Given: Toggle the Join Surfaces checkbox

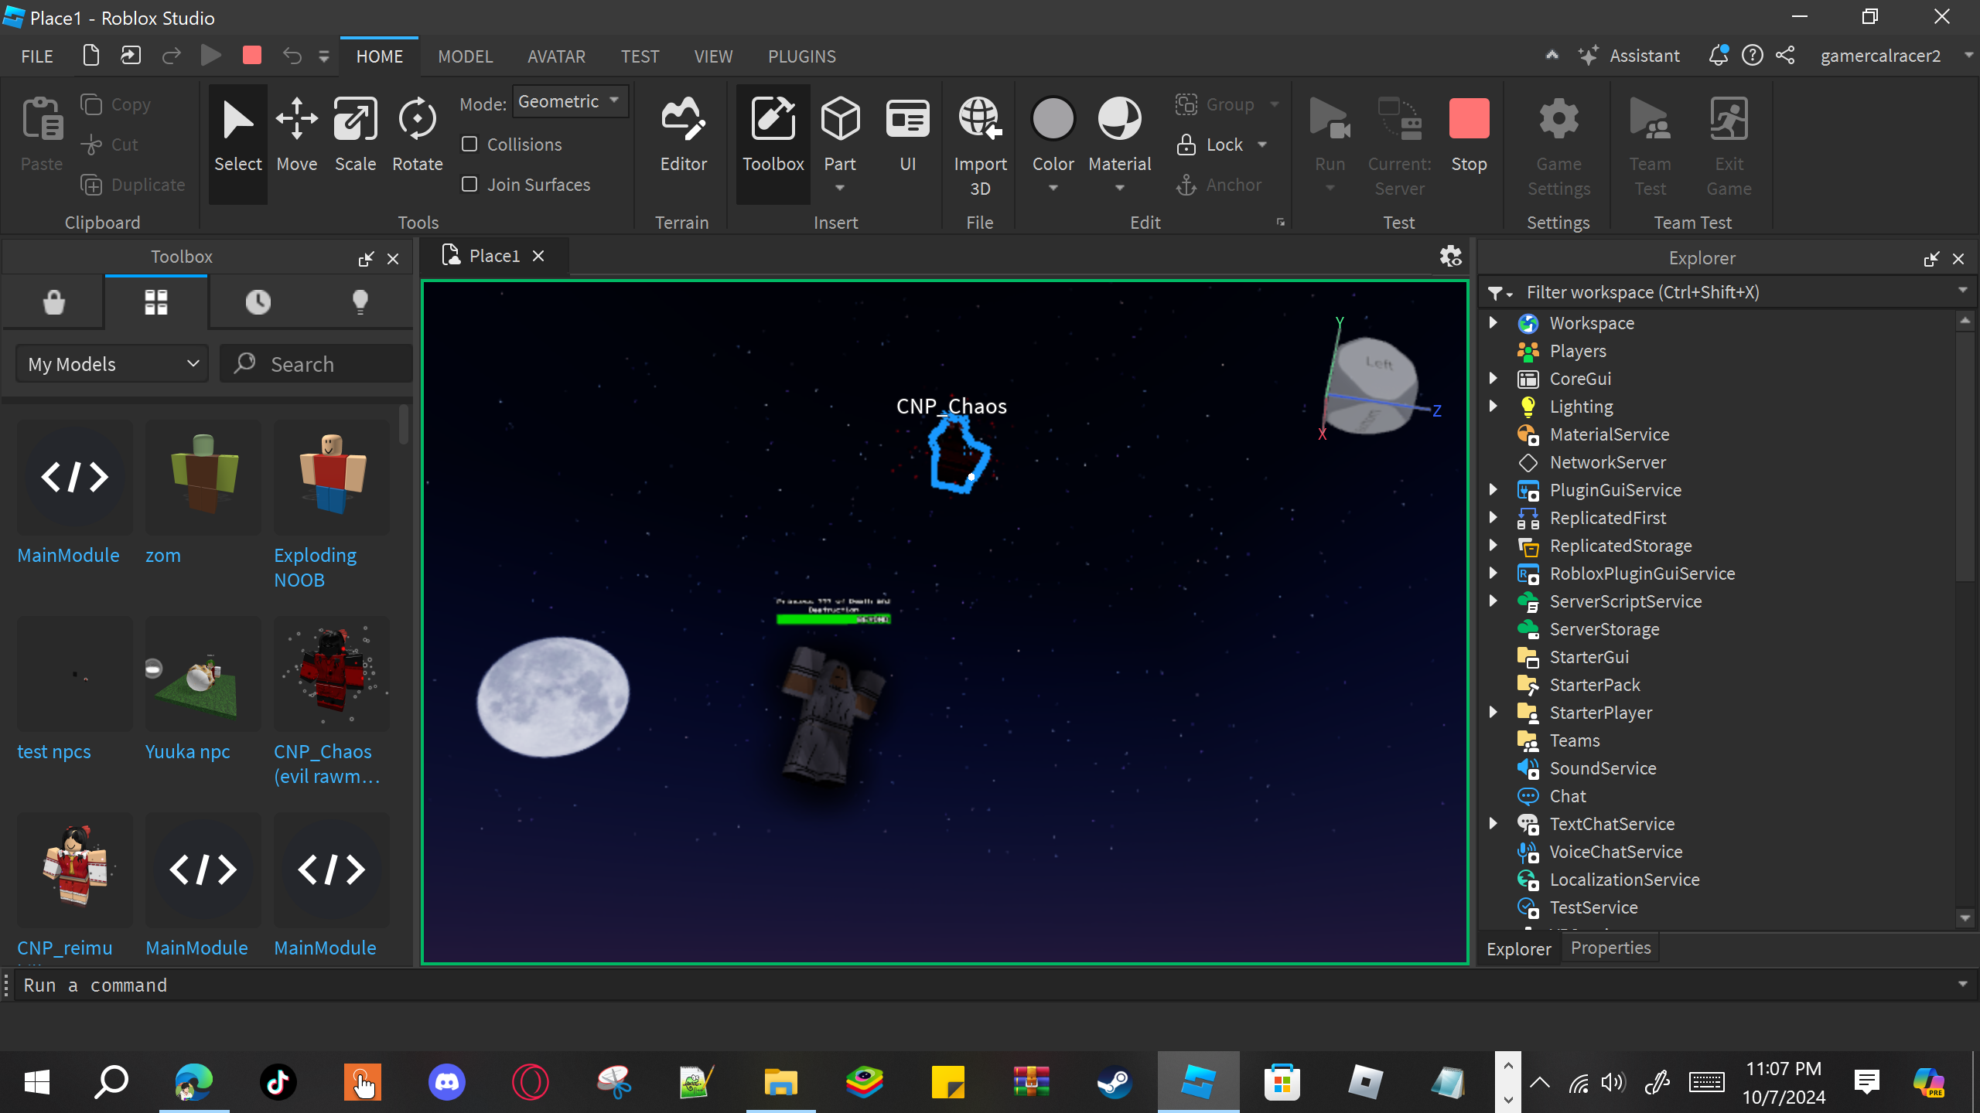Looking at the screenshot, I should click(469, 185).
